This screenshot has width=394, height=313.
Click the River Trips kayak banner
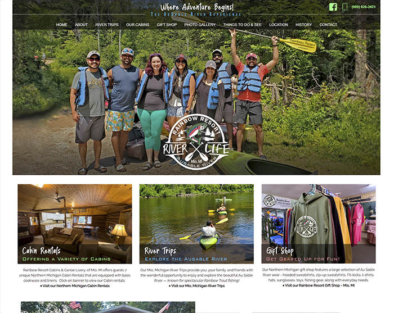(x=196, y=224)
